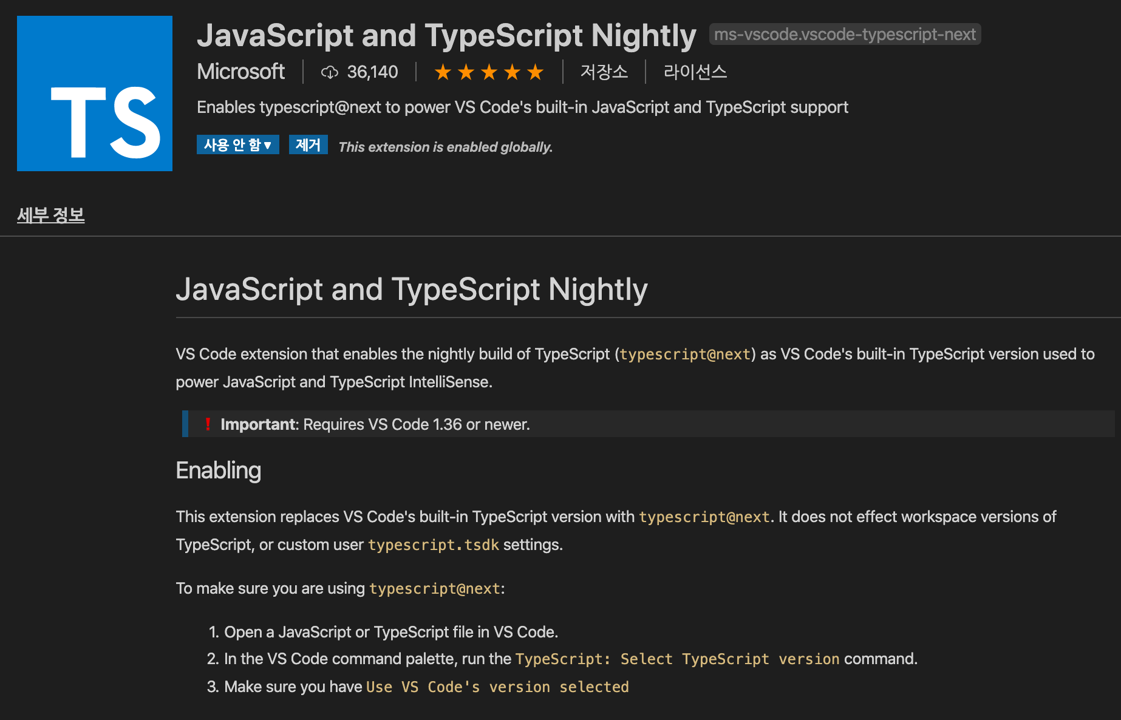Click the 제거 uninstall button
The height and width of the screenshot is (720, 1121).
pos(308,144)
